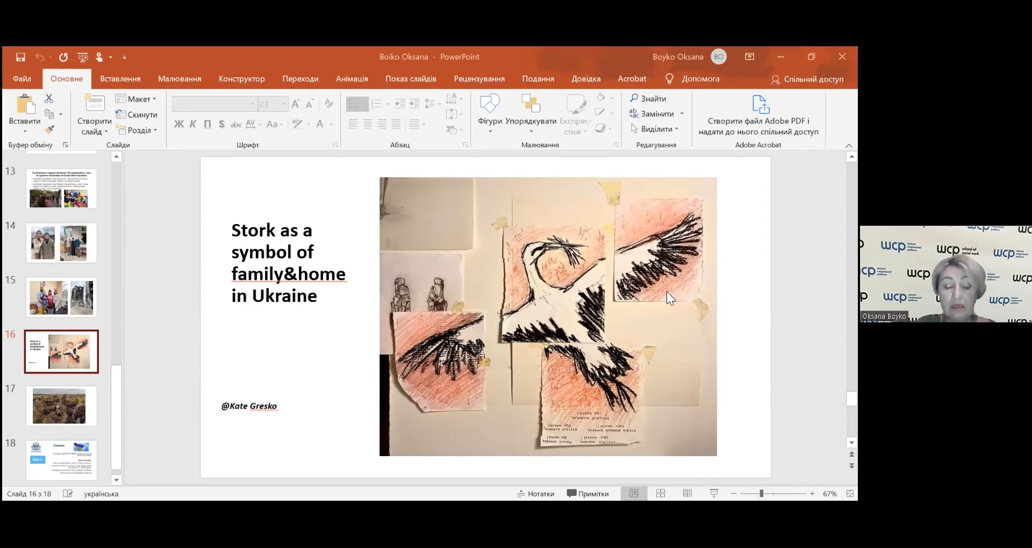Select slide 18 Contacts thumbnail
1032x548 pixels.
[61, 460]
